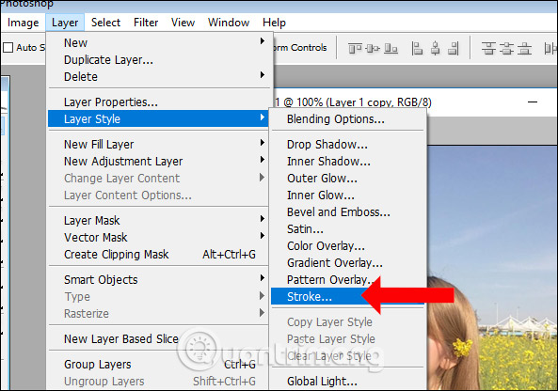Screen dimensions: 558x391
Task: Choose Pattern Overlay layer style
Action: (x=348, y=280)
